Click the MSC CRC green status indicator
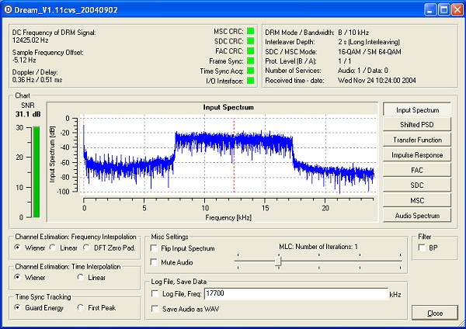Image resolution: width=466 pixels, height=329 pixels. 251,31
